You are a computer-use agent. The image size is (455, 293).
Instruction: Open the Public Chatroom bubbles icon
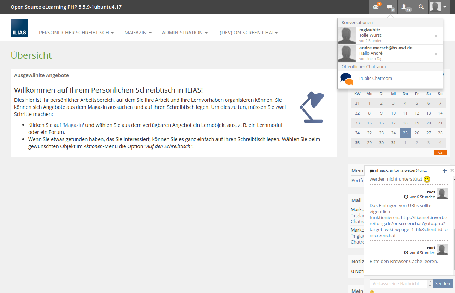point(346,79)
